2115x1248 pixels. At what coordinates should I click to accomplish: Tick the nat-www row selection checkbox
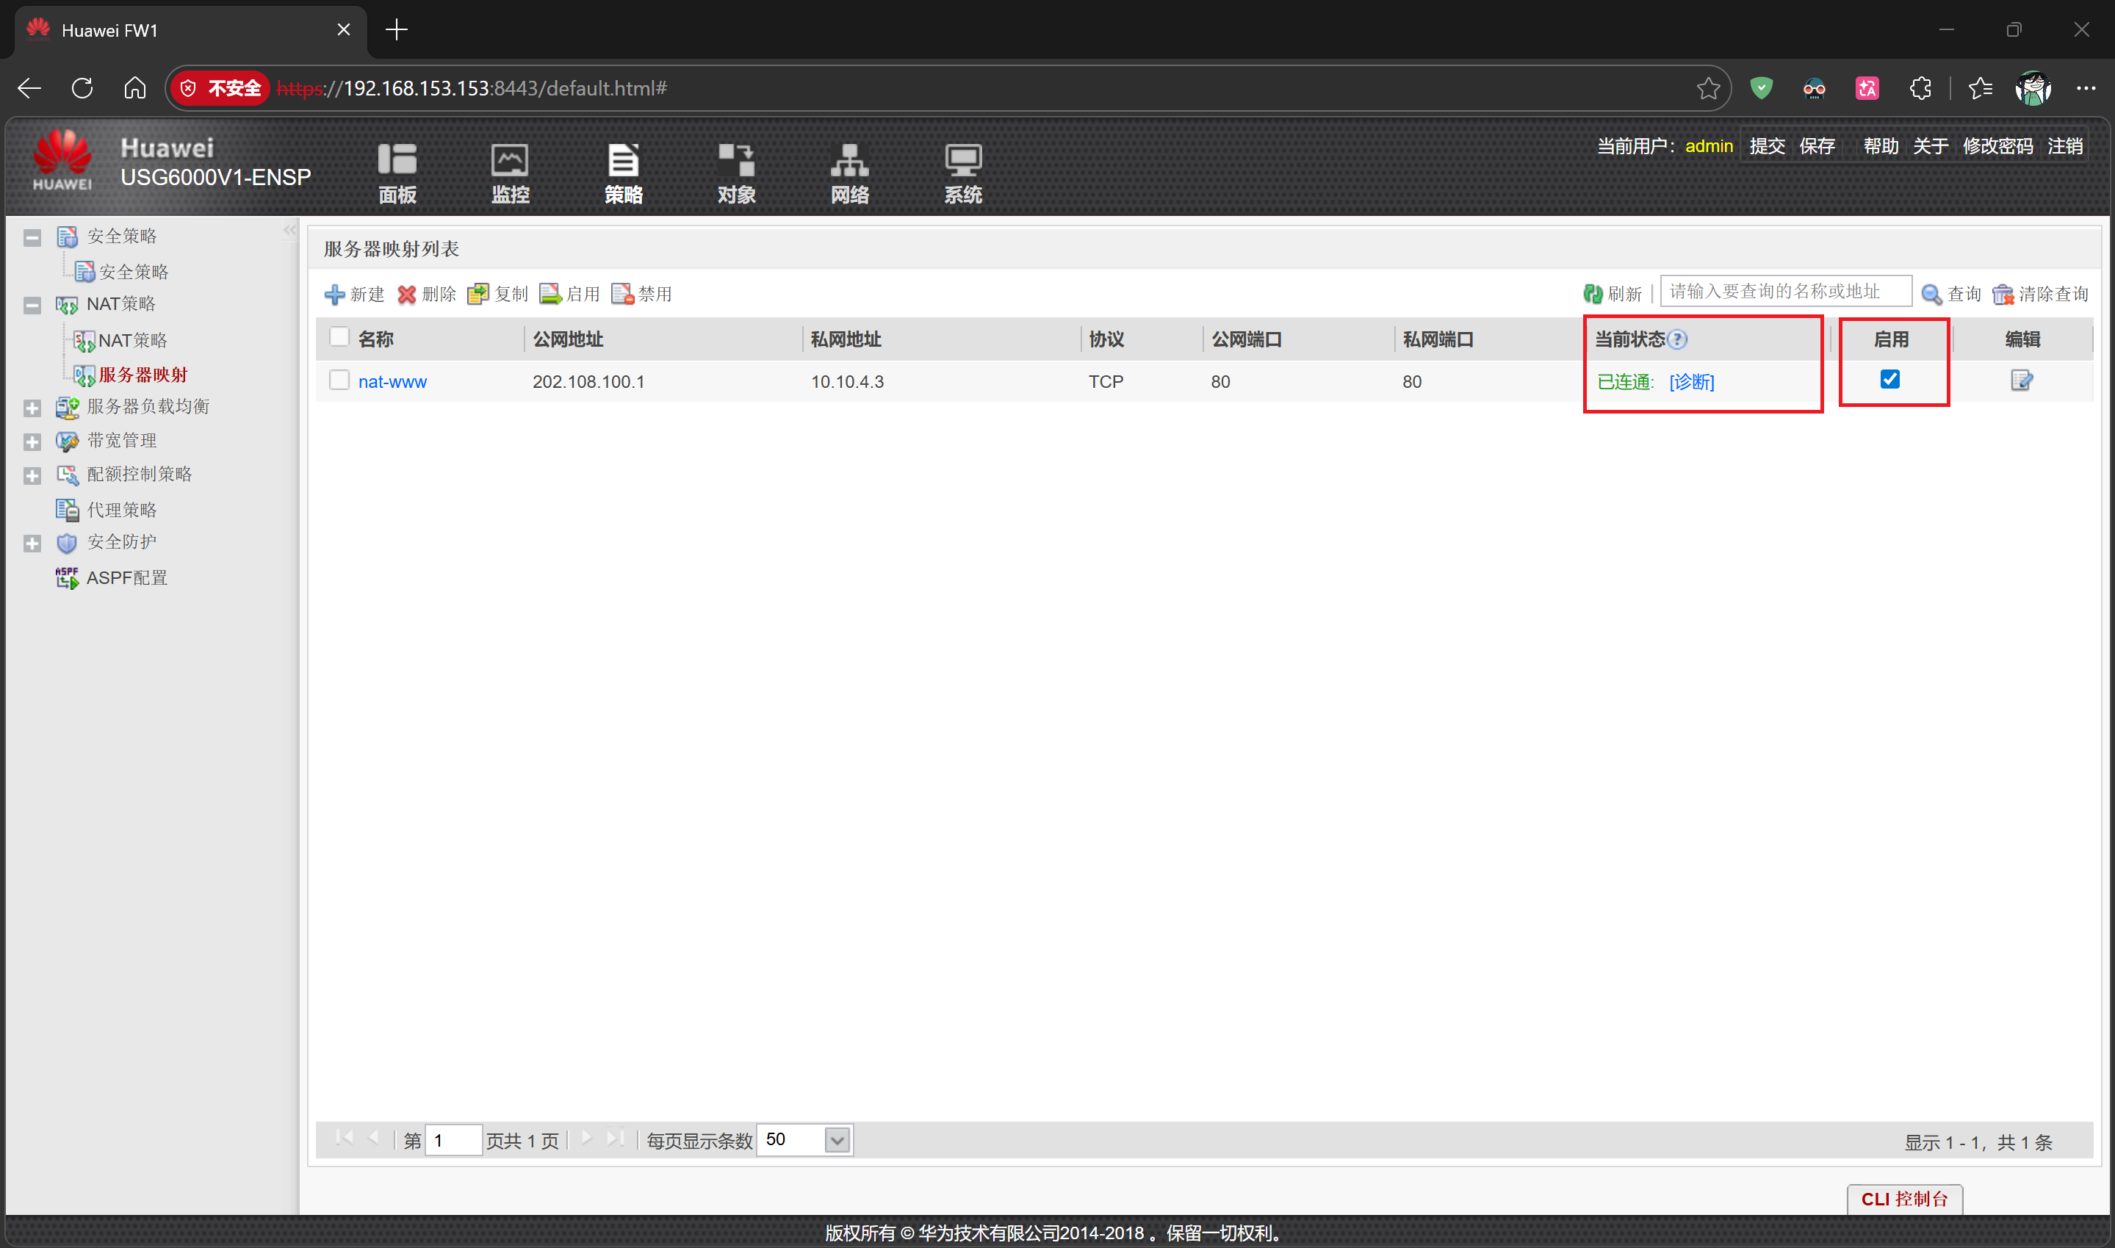[x=339, y=380]
